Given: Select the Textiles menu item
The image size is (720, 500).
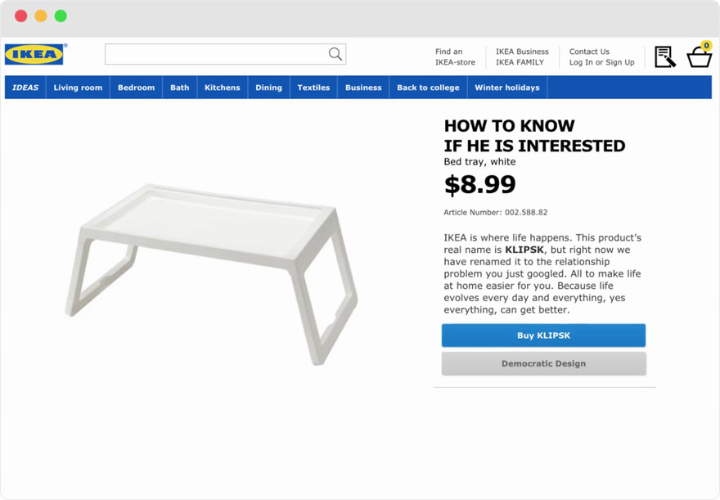Looking at the screenshot, I should [313, 88].
